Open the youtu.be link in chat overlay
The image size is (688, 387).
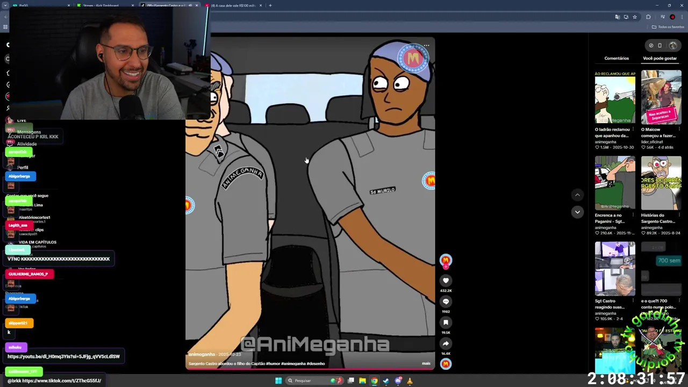[x=63, y=356]
